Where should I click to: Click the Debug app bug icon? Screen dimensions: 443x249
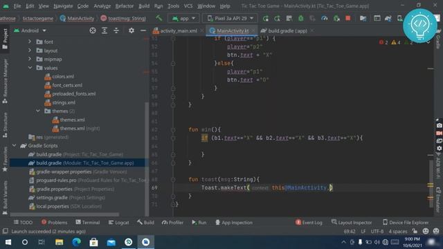301,19
